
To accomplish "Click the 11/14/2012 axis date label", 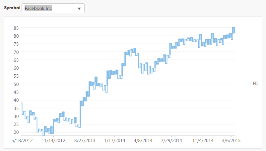I will (x=53, y=140).
